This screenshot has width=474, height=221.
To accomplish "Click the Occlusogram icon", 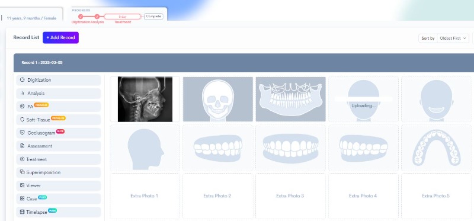I will (22, 133).
